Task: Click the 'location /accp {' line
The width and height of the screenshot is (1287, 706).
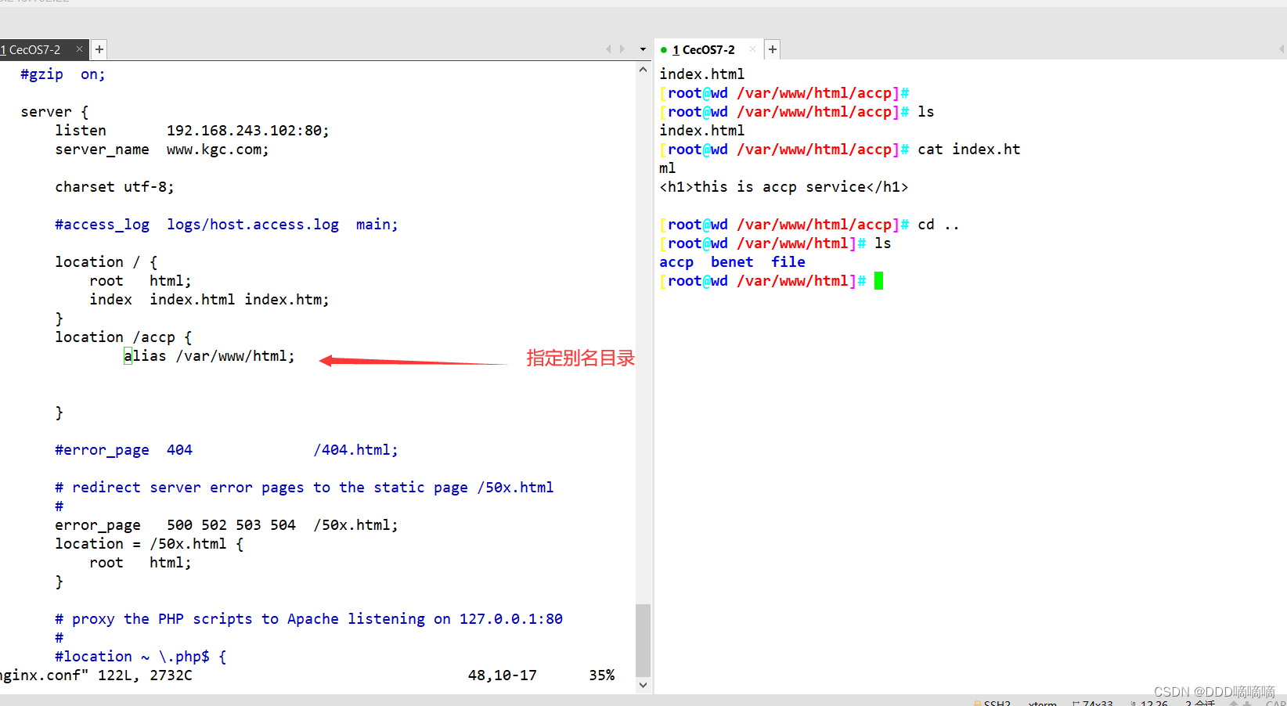Action: [x=123, y=337]
